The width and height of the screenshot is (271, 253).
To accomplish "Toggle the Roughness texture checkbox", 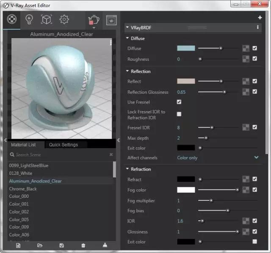I will pos(254,59).
